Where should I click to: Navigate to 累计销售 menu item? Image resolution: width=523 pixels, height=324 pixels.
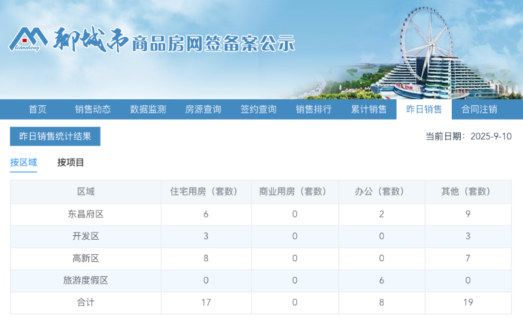(369, 109)
